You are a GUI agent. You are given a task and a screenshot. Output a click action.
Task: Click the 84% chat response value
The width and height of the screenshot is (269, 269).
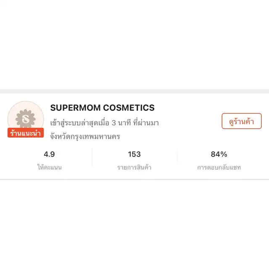click(x=219, y=154)
